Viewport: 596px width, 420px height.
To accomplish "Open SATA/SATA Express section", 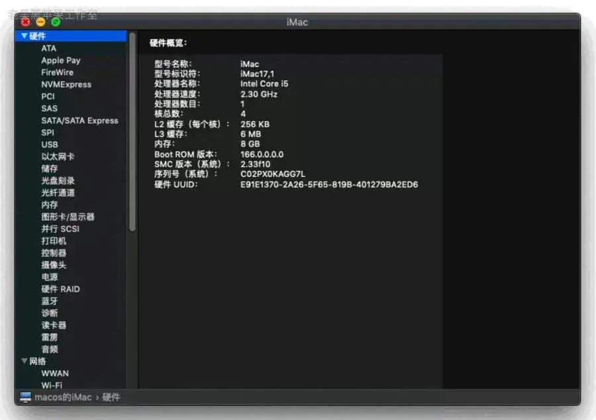I will tap(80, 121).
